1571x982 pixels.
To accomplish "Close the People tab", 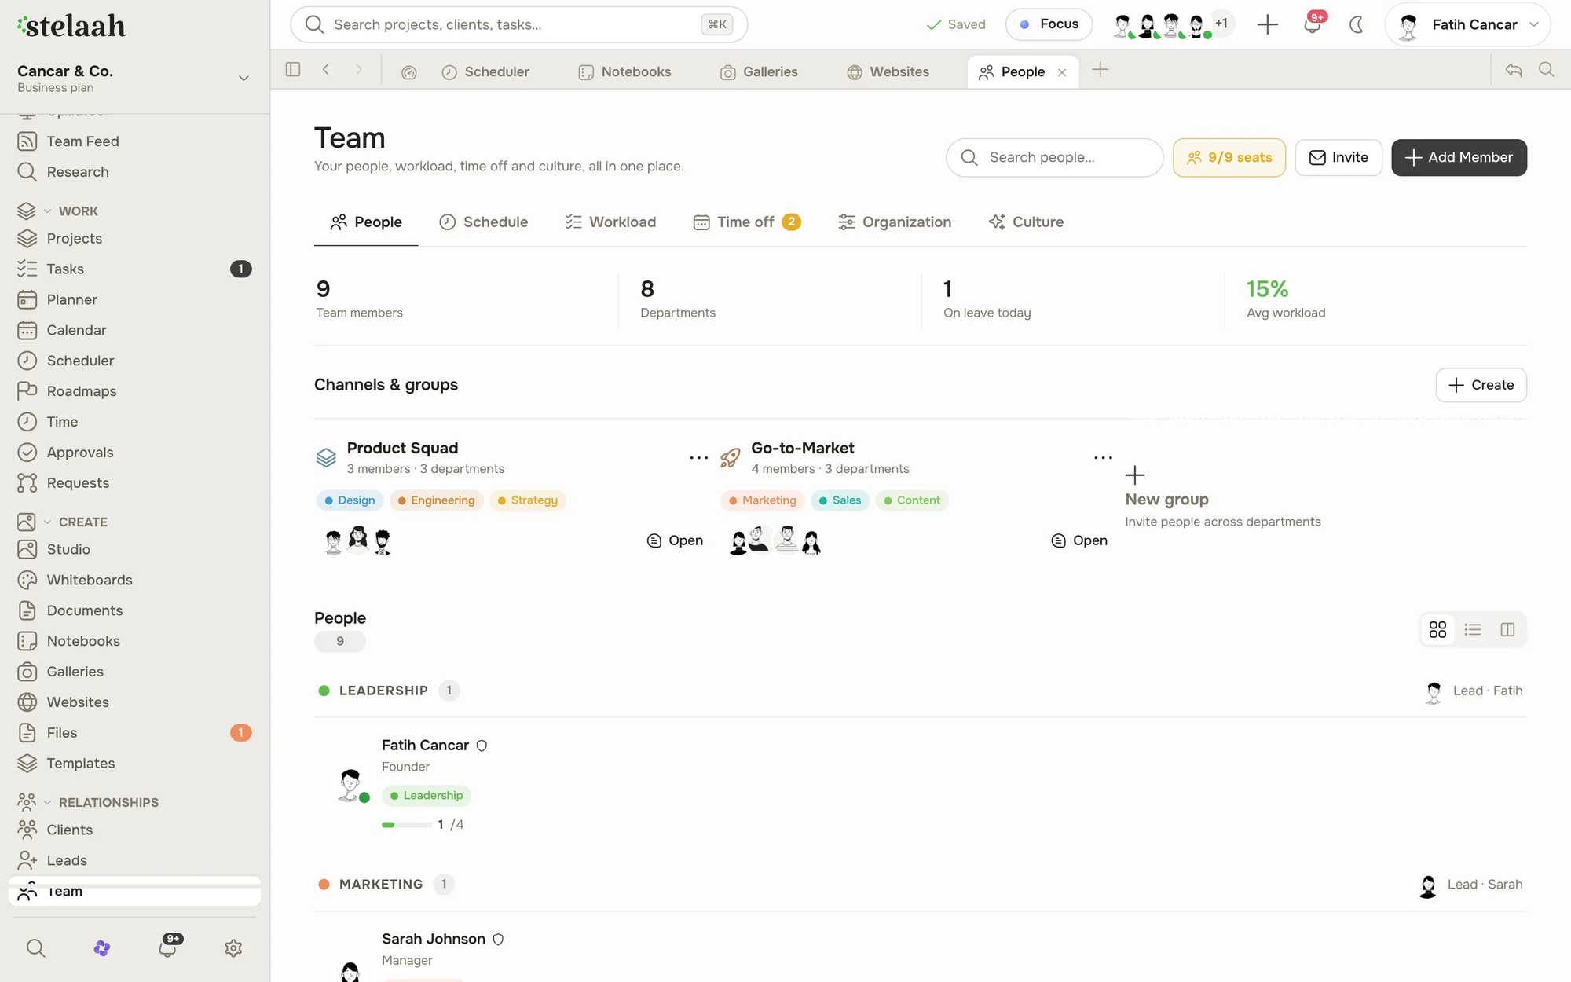I will point(1062,72).
